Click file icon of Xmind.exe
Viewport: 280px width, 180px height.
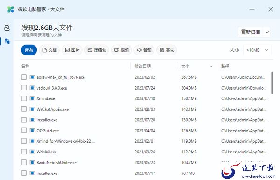click(x=32, y=98)
